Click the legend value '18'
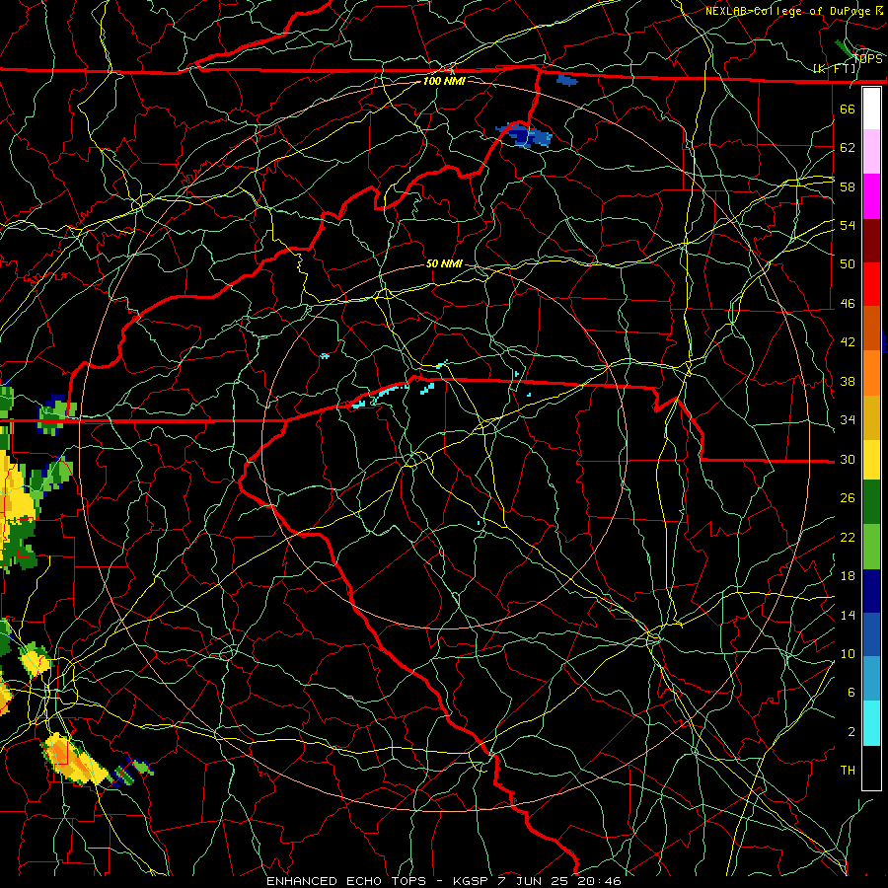The height and width of the screenshot is (888, 888). click(x=848, y=576)
